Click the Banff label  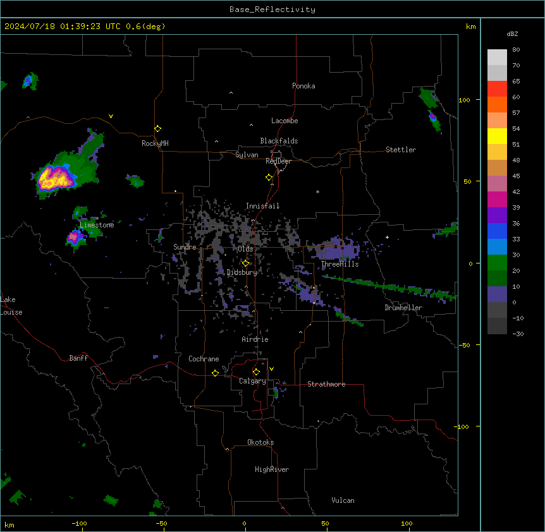tap(78, 358)
